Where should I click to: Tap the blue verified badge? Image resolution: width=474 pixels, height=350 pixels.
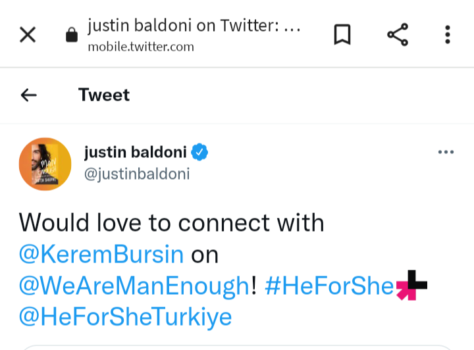(199, 153)
